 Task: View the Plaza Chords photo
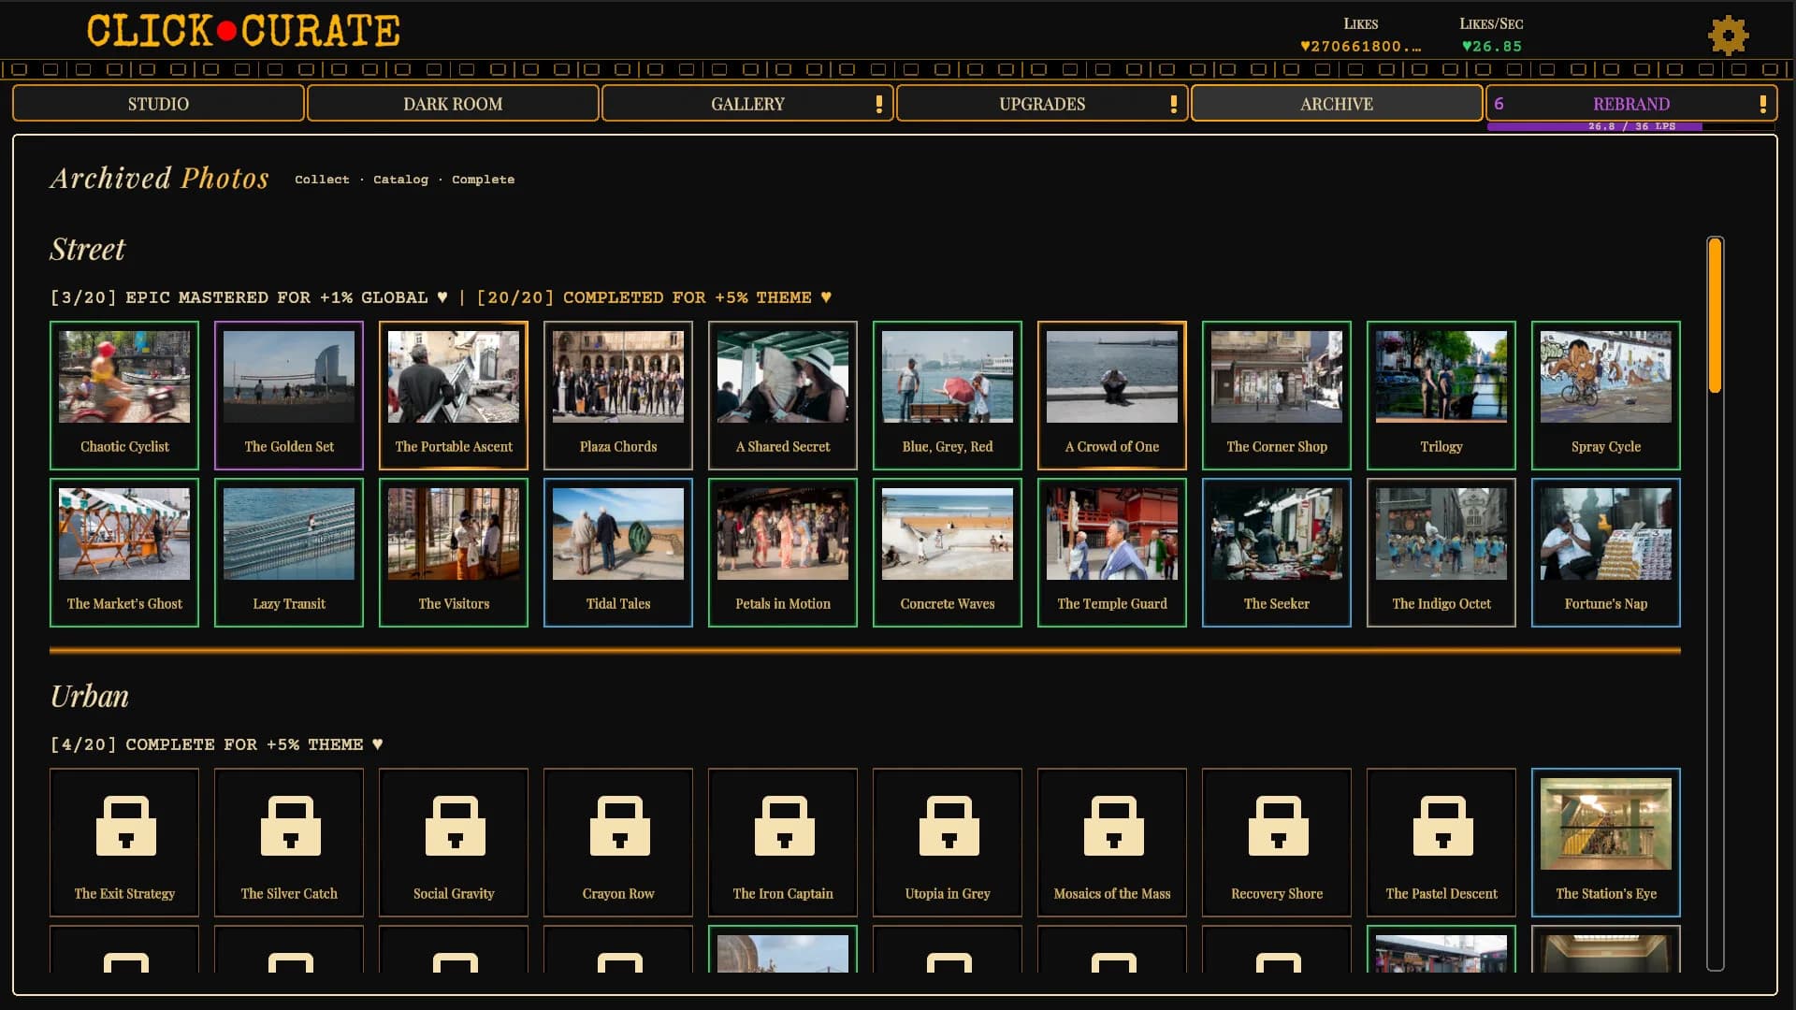pos(618,396)
